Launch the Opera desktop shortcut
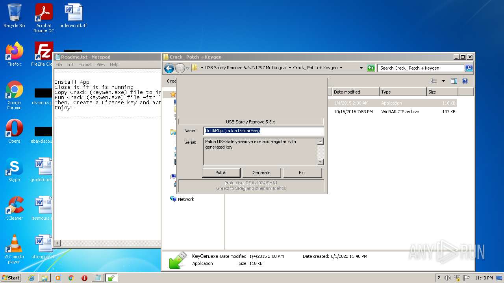504x283 pixels. tap(14, 131)
